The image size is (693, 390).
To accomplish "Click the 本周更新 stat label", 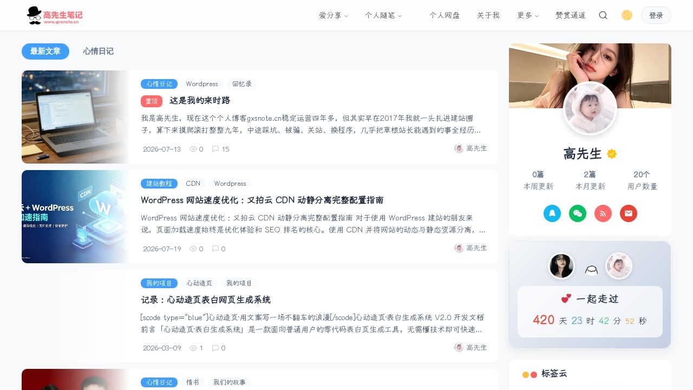I will pyautogui.click(x=538, y=186).
